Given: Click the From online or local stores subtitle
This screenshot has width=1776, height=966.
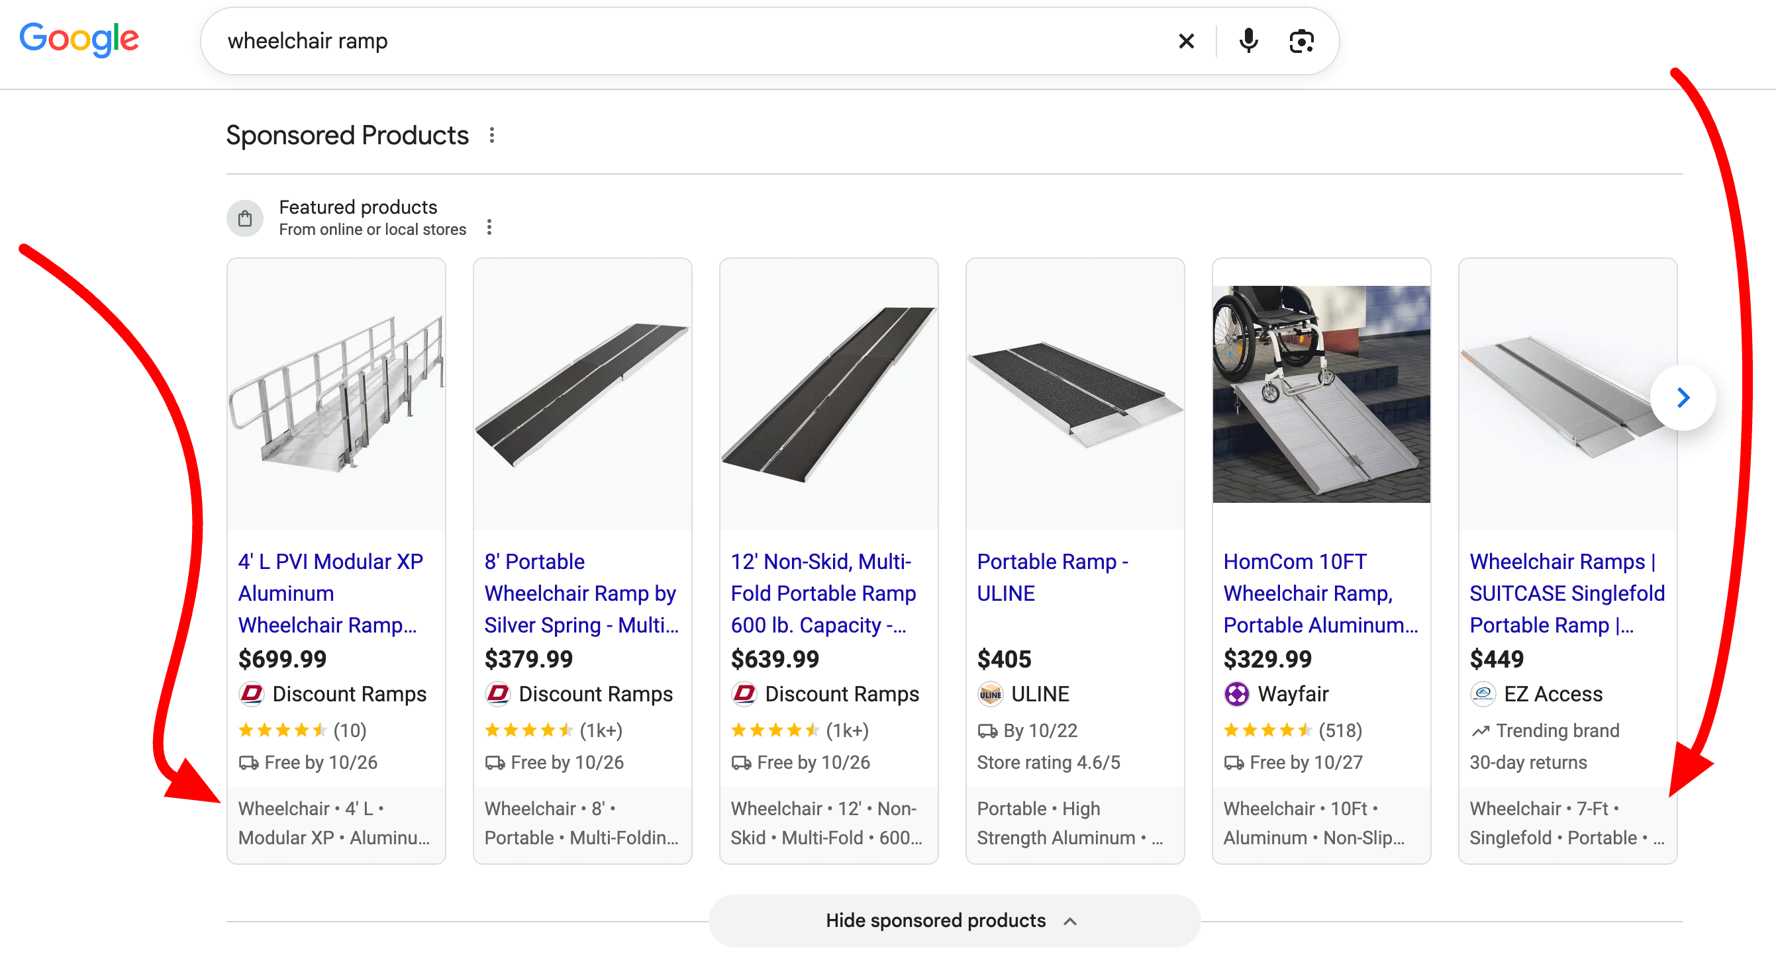Looking at the screenshot, I should [372, 230].
